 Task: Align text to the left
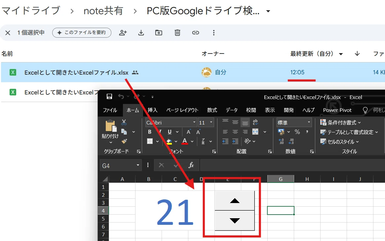225,132
